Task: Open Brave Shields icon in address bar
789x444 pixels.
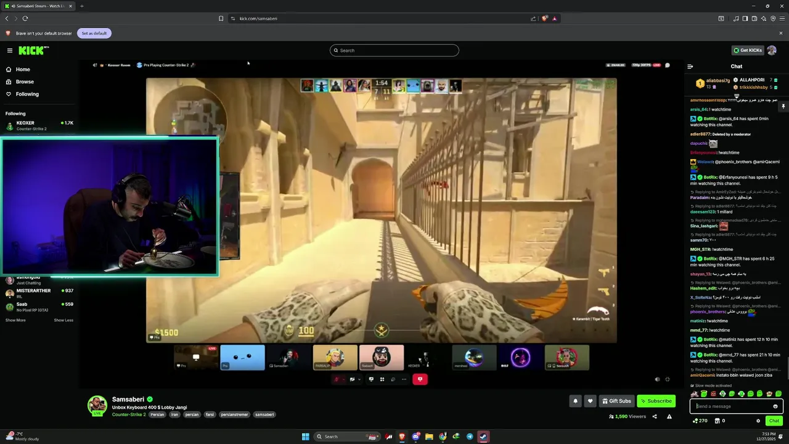Action: click(544, 18)
